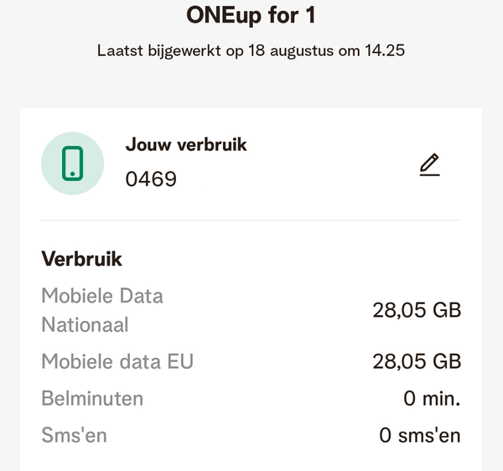
Task: Click the pencil edit icon
Action: point(430,165)
